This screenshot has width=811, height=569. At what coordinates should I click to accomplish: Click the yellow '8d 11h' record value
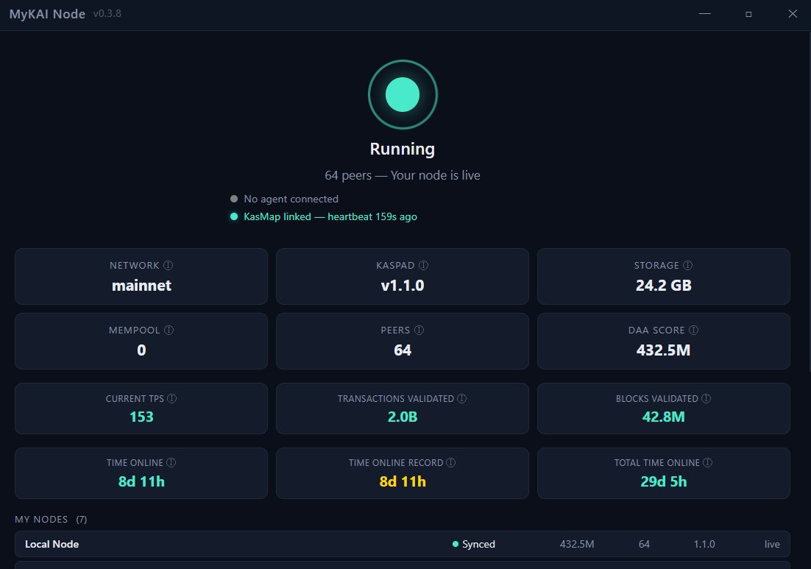[403, 481]
